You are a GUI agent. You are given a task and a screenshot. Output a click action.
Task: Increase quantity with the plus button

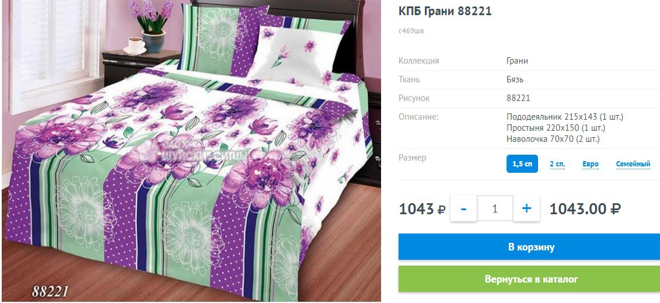point(526,208)
